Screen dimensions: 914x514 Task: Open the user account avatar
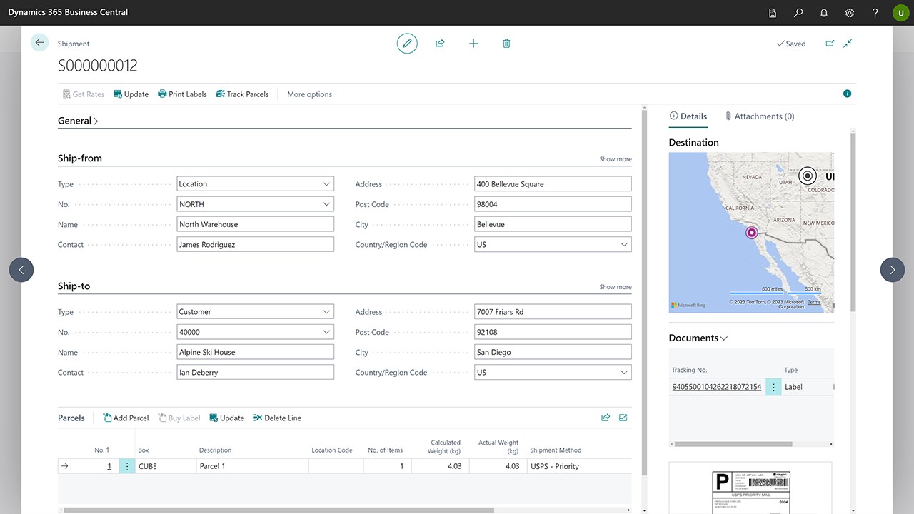(x=900, y=13)
